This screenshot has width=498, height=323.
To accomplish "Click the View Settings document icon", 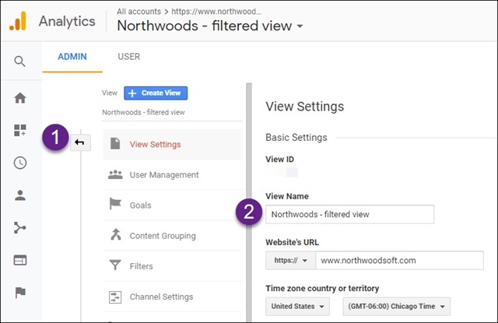I will (x=115, y=143).
